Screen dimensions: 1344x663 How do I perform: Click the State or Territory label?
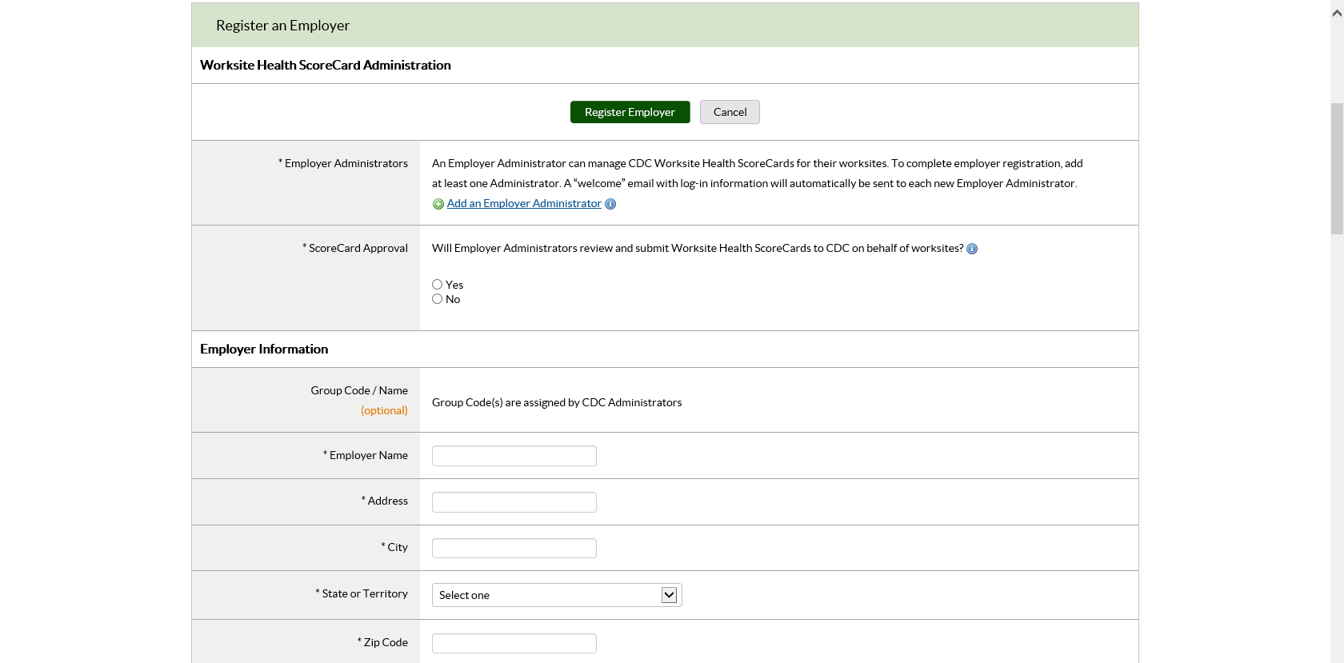coord(364,593)
